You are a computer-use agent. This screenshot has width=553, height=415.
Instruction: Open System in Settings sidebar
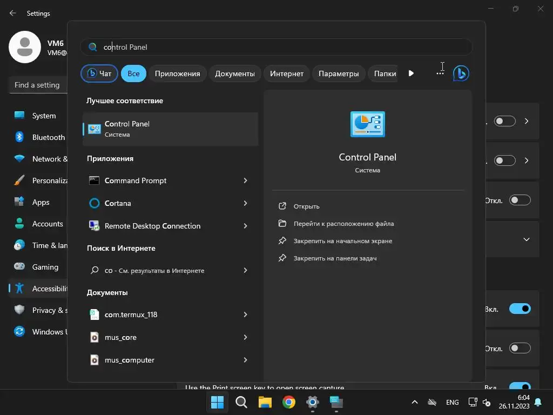coord(39,116)
